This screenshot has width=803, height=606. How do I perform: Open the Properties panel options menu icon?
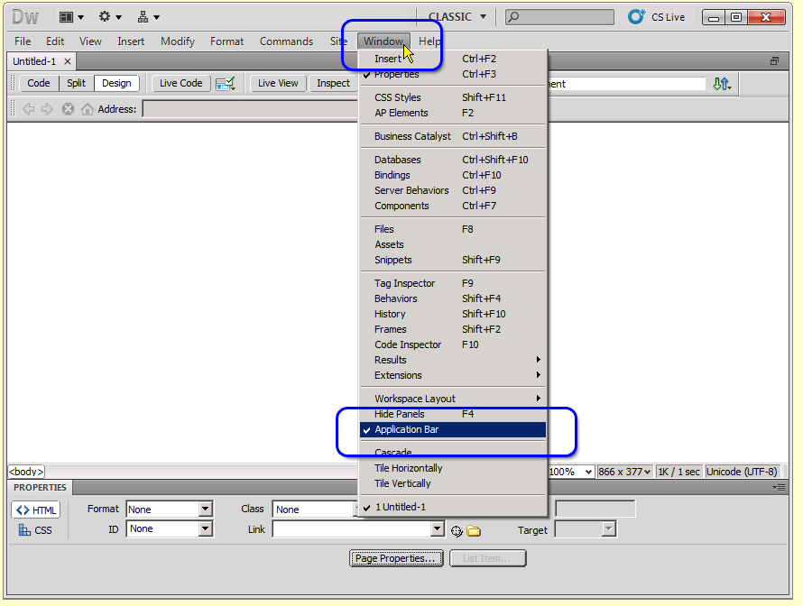(779, 487)
